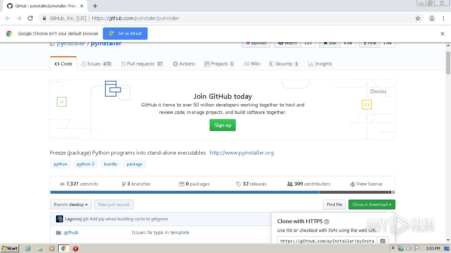Open Legorooj's latest commit message
The height and width of the screenshot is (253, 451).
125,219
